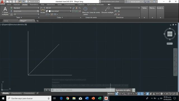Click the find text magnifier icon
The image size is (179, 101).
coord(38,11)
